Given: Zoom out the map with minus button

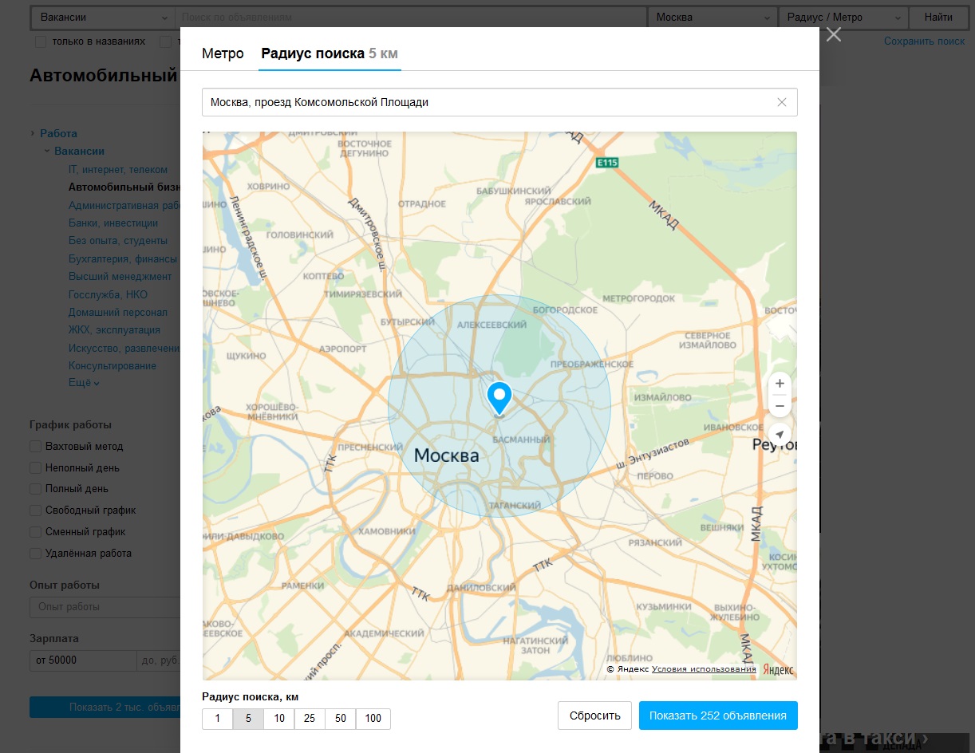Looking at the screenshot, I should point(780,407).
